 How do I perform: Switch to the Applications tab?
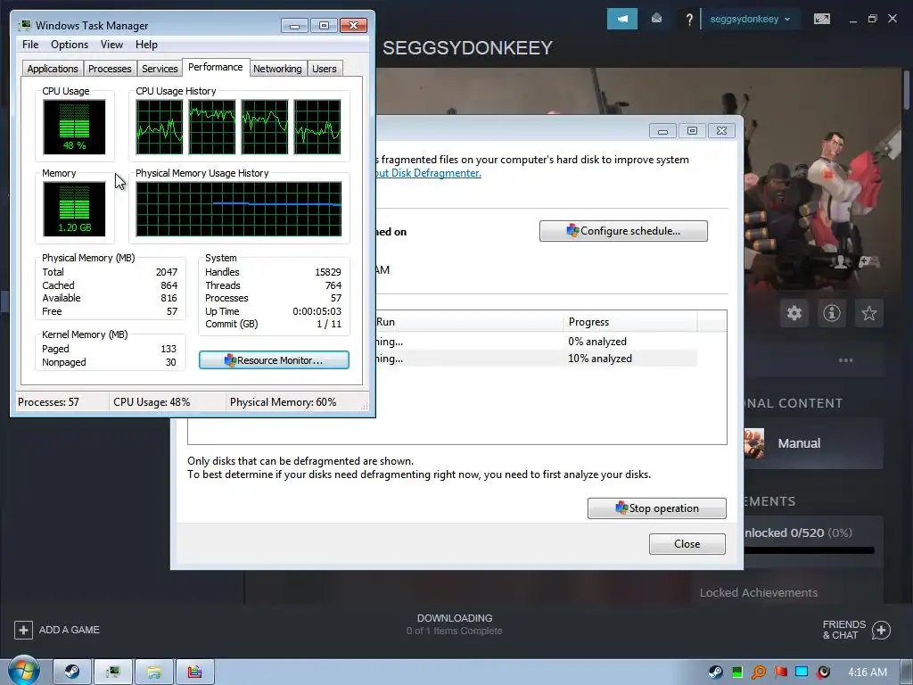coord(53,69)
